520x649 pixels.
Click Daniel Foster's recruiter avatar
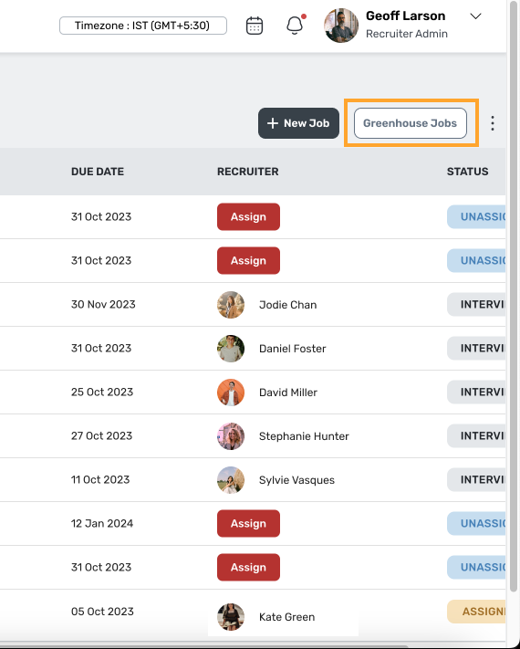[231, 349]
